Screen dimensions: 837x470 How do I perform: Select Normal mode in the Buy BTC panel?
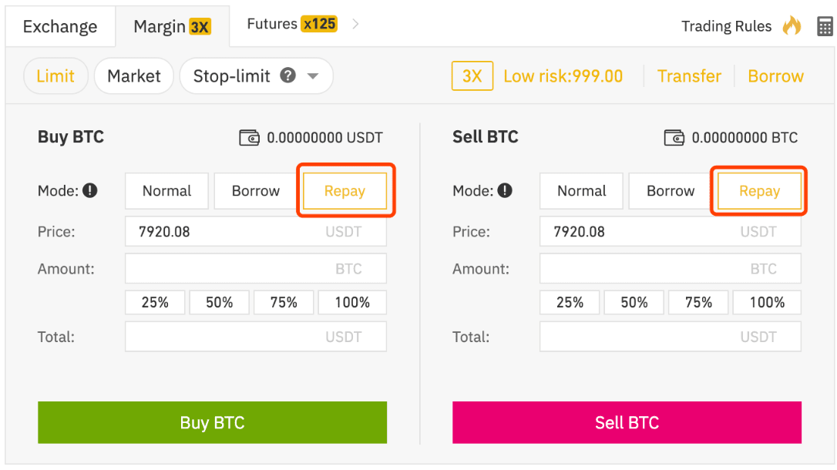(x=166, y=190)
